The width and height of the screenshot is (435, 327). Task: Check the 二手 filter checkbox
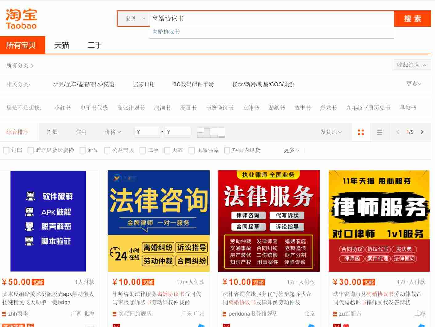pos(143,150)
